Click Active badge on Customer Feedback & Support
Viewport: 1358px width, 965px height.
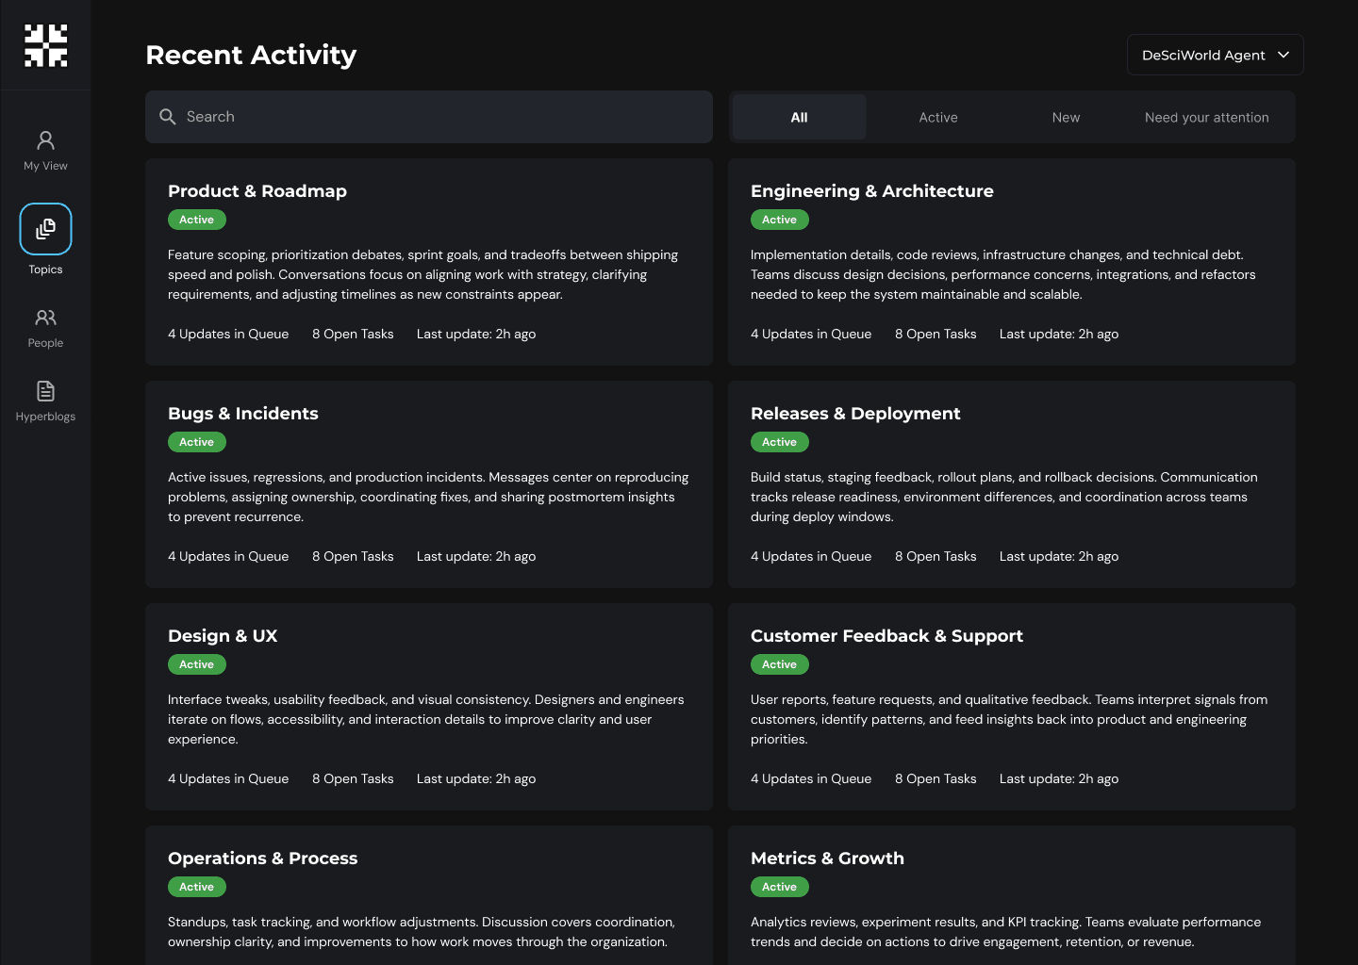pos(780,664)
